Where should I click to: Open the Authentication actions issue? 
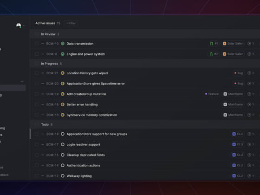[x=84, y=165]
